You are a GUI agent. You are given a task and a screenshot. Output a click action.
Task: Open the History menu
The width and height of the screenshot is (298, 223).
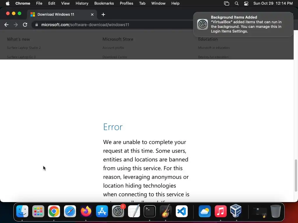(82, 3)
